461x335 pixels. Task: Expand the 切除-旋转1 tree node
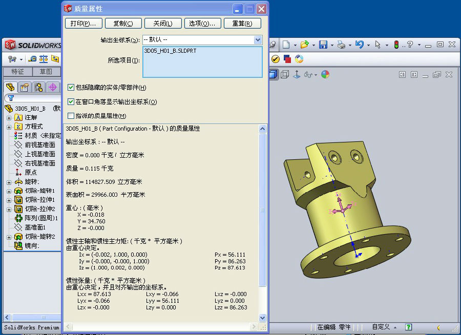[x=9, y=191]
